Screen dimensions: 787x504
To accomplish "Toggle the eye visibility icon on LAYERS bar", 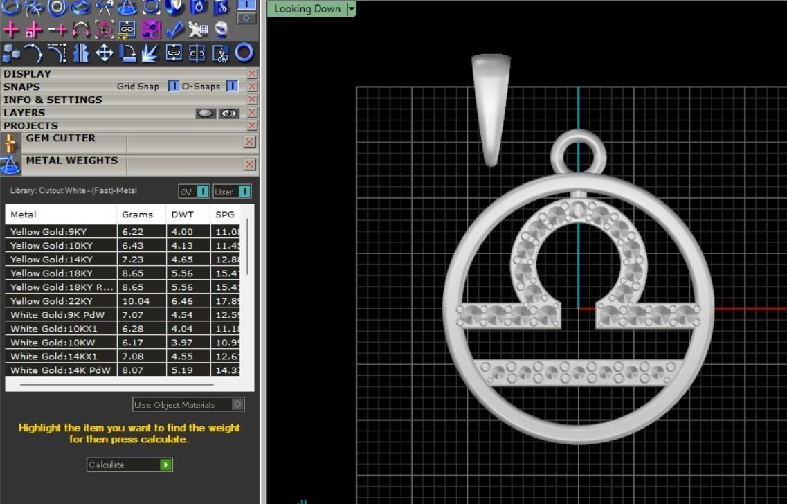I will (x=228, y=113).
